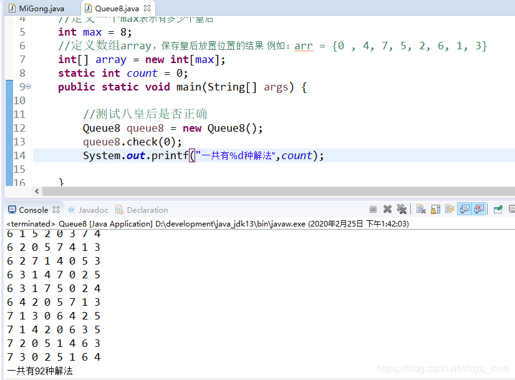This screenshot has height=380, width=515.
Task: Pin the Console view
Action: [498, 209]
